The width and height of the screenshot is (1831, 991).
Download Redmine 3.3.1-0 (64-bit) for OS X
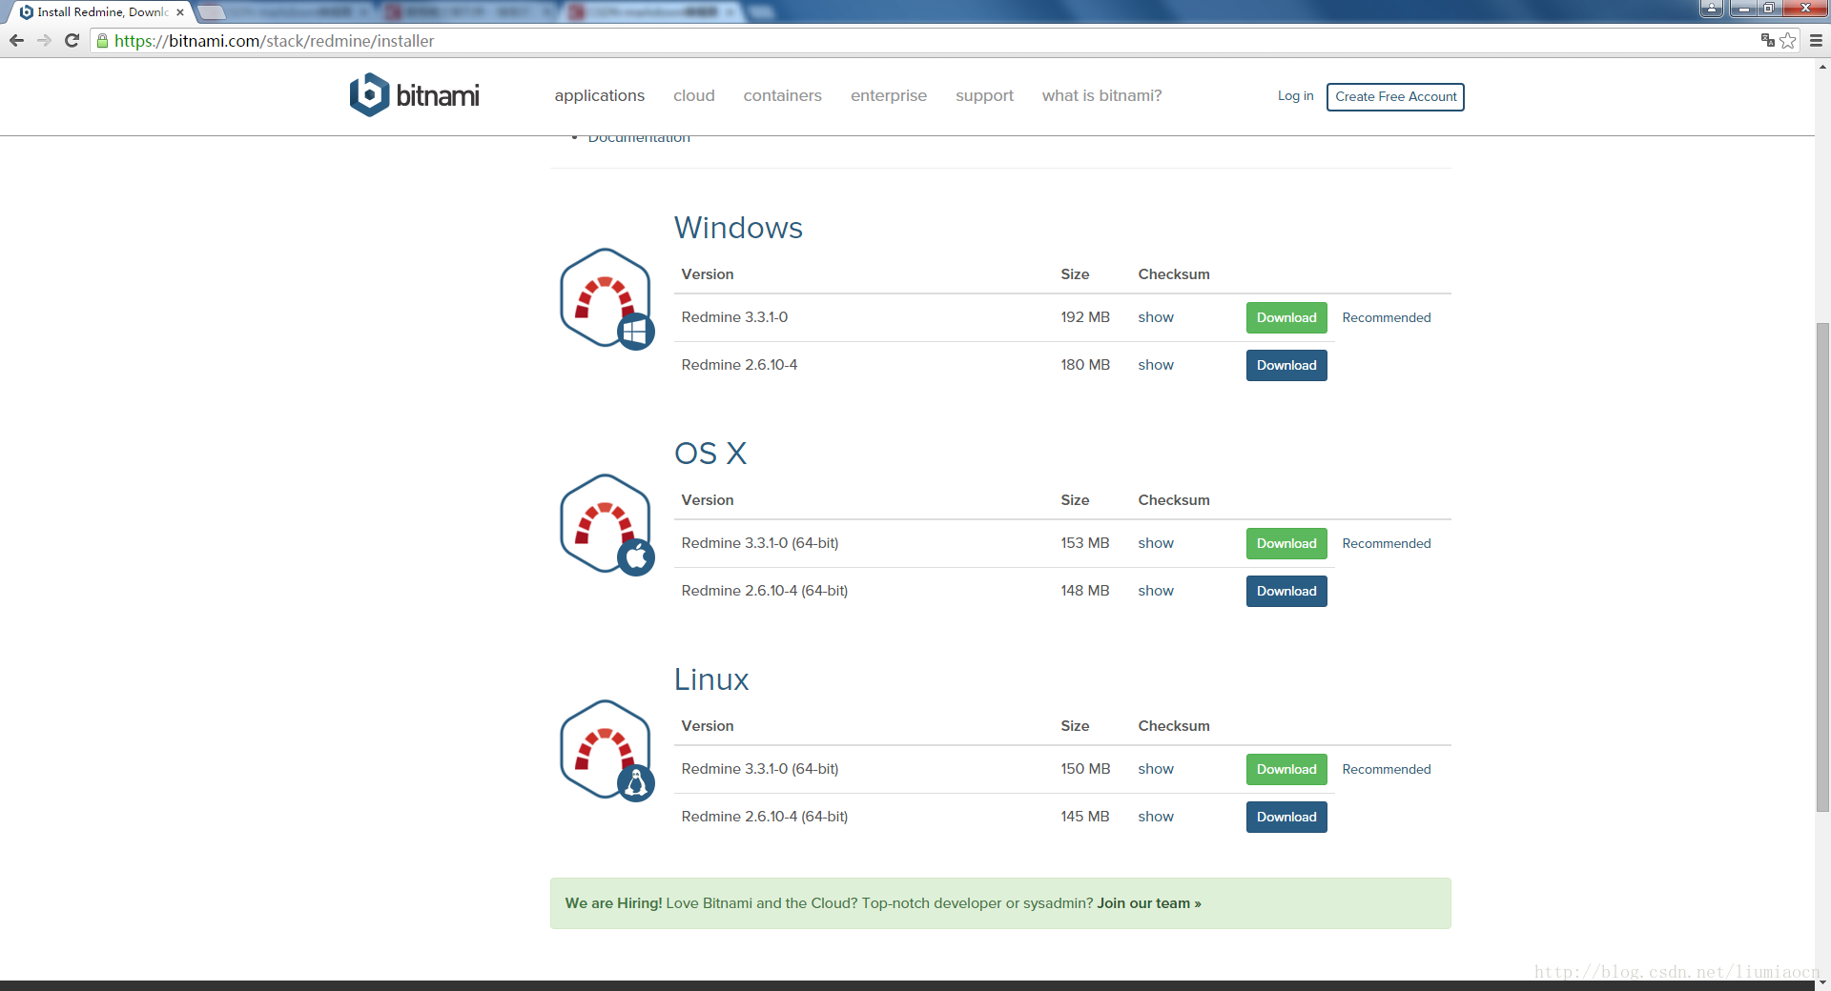[x=1286, y=543]
